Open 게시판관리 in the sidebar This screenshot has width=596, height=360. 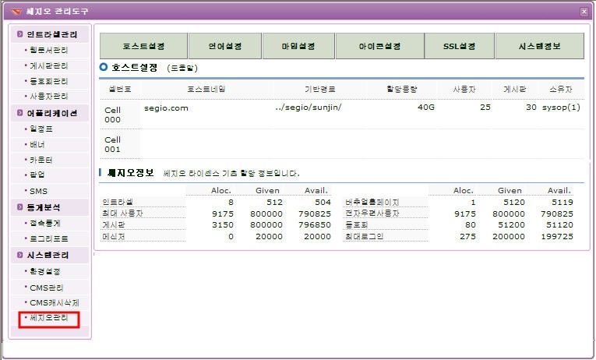[x=48, y=65]
